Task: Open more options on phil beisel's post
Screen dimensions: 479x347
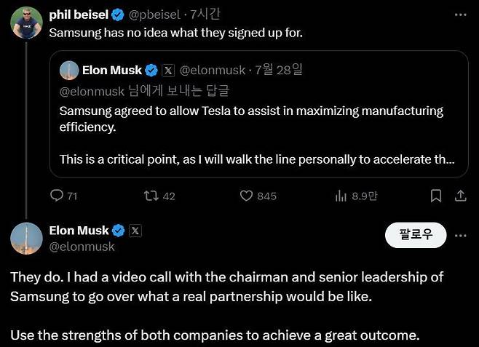Action: coord(460,15)
